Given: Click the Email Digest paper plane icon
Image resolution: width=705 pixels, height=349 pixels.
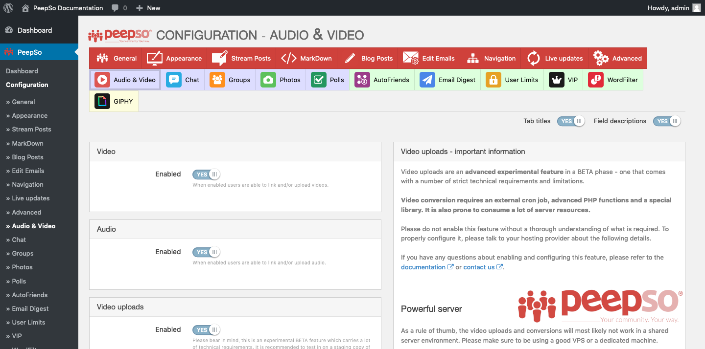Looking at the screenshot, I should [427, 80].
